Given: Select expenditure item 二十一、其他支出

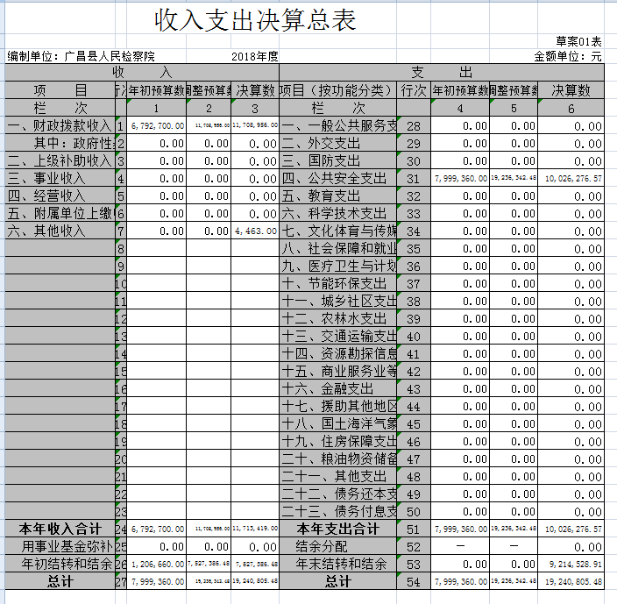Looking at the screenshot, I should pyautogui.click(x=338, y=477).
